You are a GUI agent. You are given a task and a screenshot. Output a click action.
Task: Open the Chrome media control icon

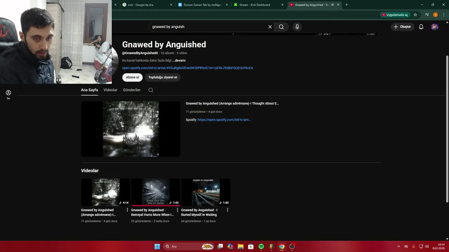click(427, 15)
